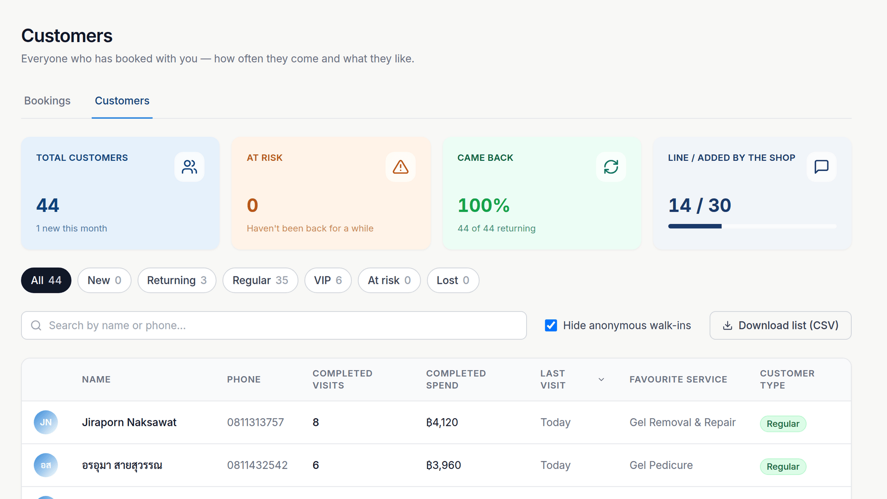Click Regular badge in Gel Pedicure row
The height and width of the screenshot is (499, 887).
783,467
